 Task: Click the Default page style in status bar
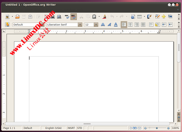[x=31, y=128]
